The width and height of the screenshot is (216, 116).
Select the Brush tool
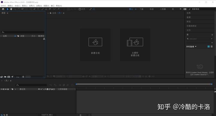[x=43, y=9]
